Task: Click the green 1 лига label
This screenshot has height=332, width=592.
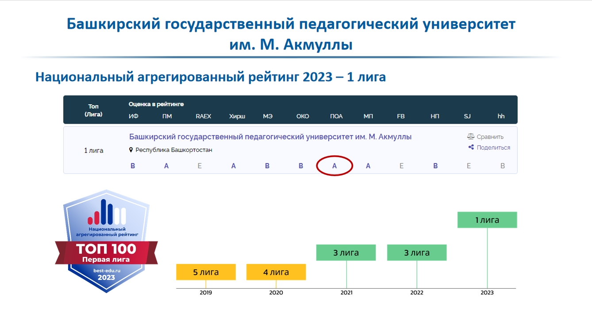Action: coord(487,220)
